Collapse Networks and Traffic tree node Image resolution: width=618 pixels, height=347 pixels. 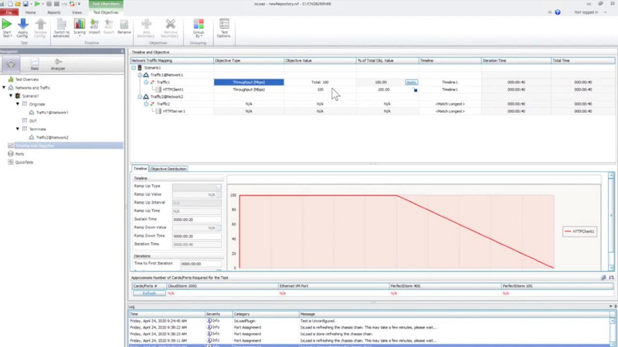(4, 88)
